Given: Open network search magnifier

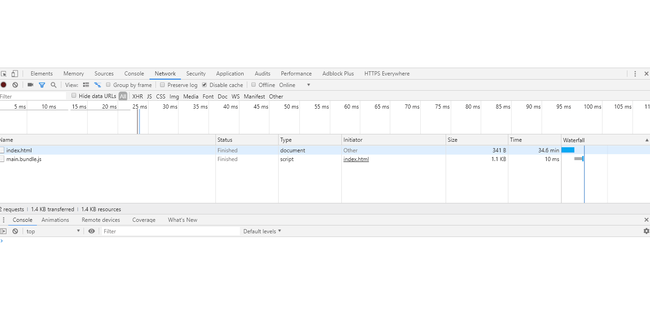Looking at the screenshot, I should (54, 85).
